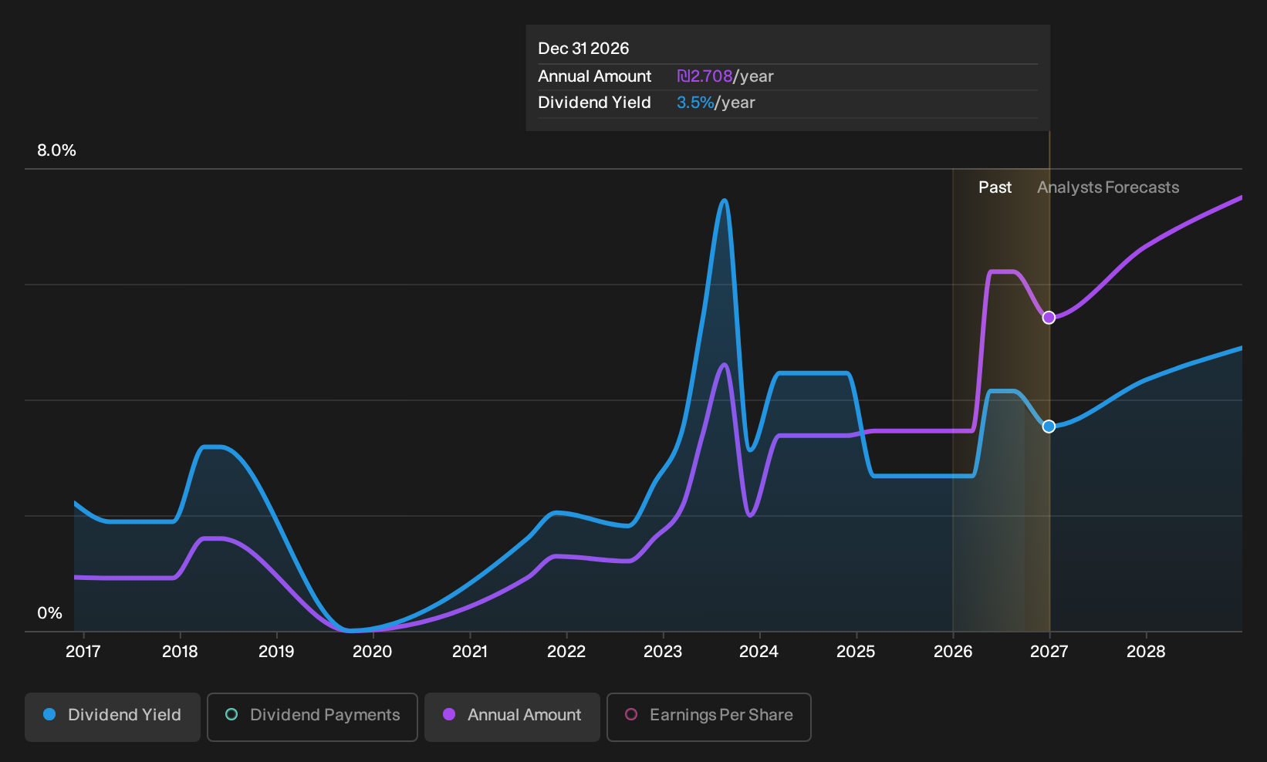
Task: Click the 2019 x-axis label
Action: point(276,652)
